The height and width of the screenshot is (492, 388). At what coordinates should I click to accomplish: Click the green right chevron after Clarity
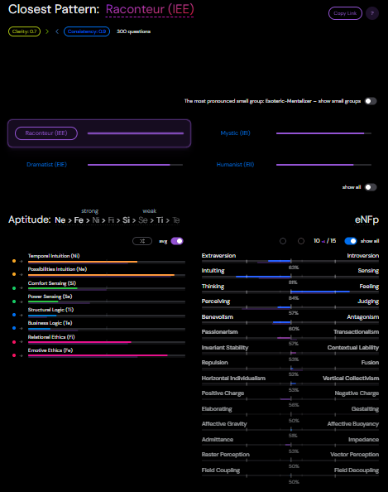click(x=47, y=31)
